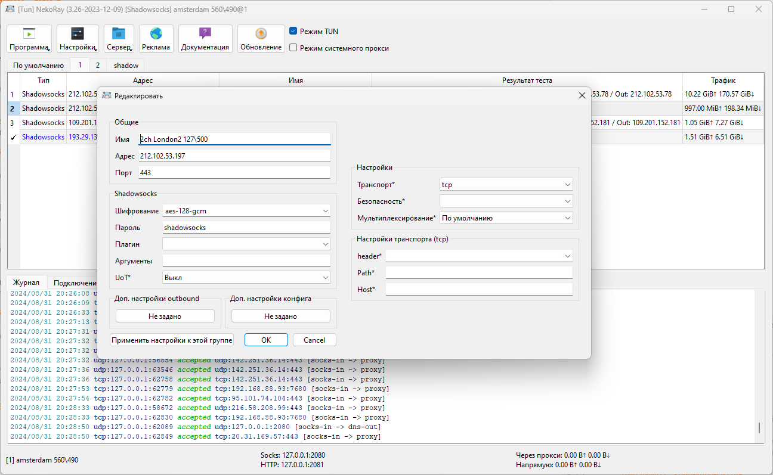This screenshot has height=475, width=773.
Task: Expand the Шифрование dropdown
Action: 246,211
